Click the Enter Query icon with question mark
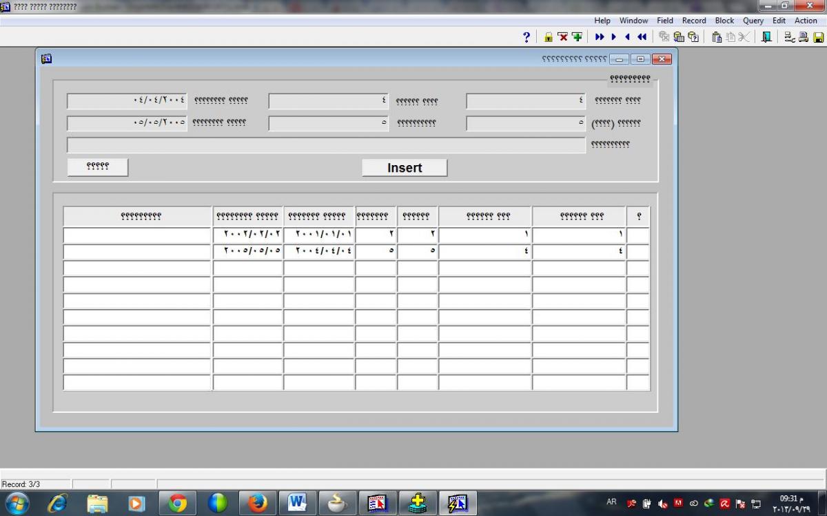The height and width of the screenshot is (516, 827). click(x=693, y=37)
